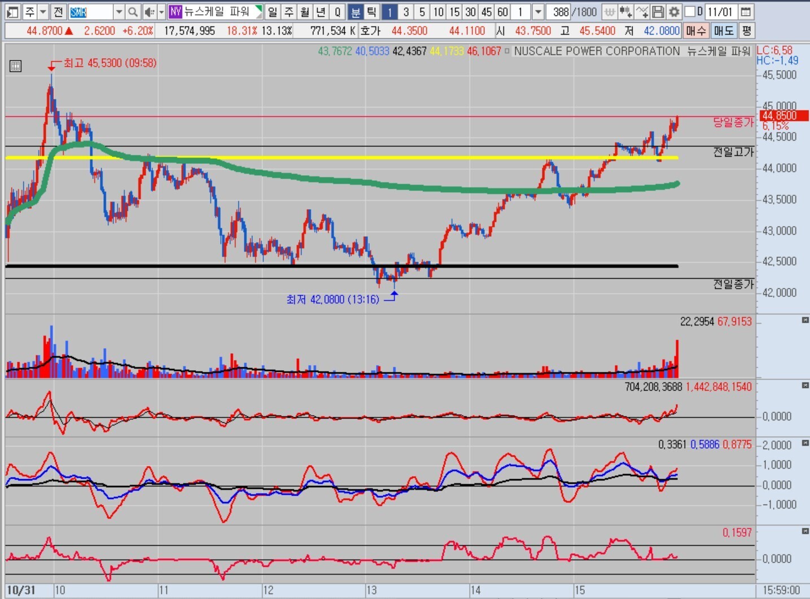Click the 매수 buy button

(x=695, y=31)
